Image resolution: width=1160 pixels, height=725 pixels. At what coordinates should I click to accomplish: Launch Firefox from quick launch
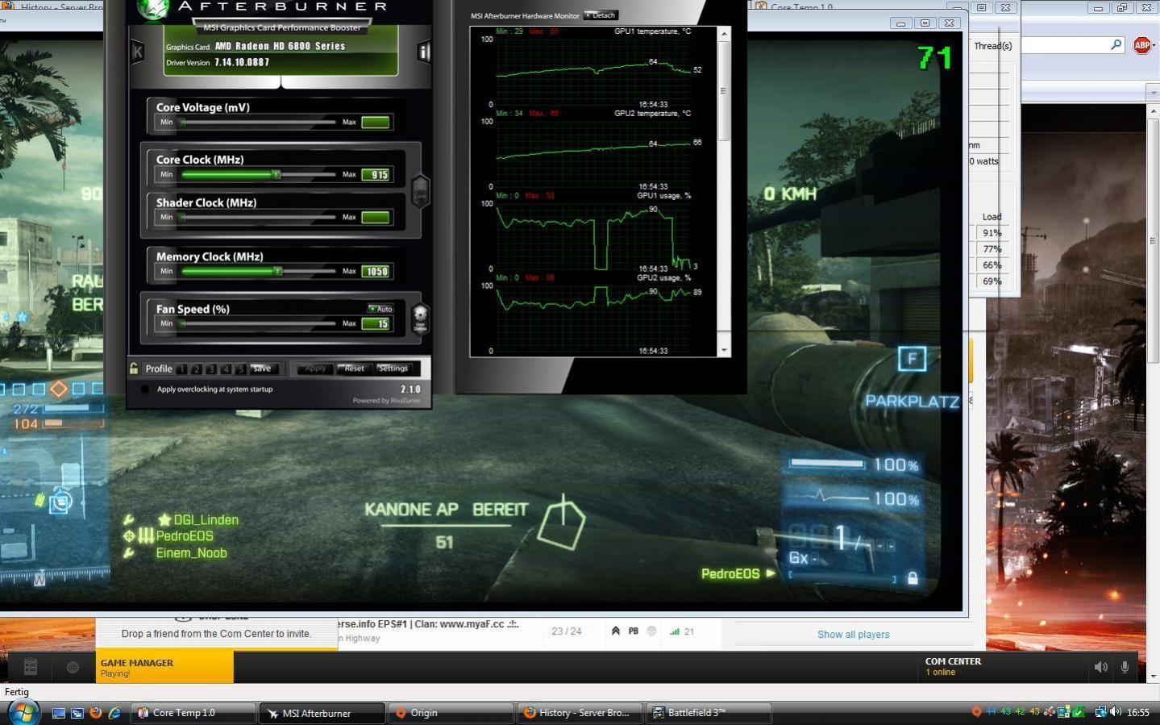(x=95, y=713)
